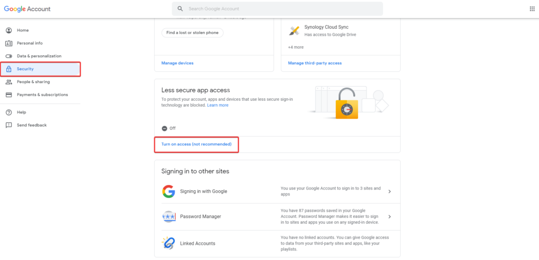Show the +4 more apps
Viewport: 539px width, 260px height.
click(x=295, y=47)
